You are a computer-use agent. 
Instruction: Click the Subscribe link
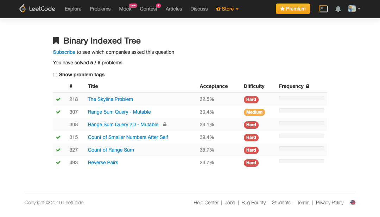point(64,52)
